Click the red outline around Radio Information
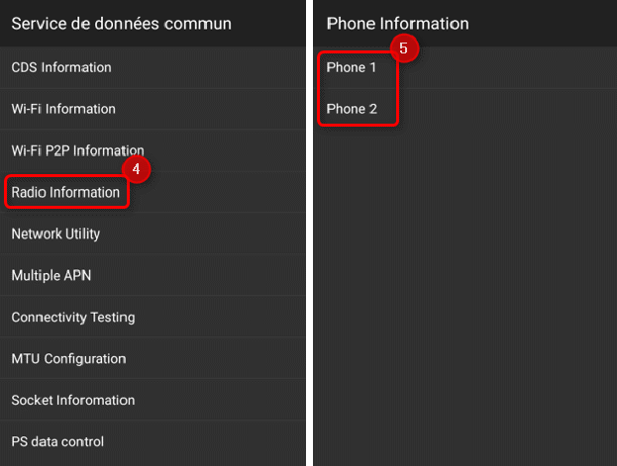 pos(66,192)
